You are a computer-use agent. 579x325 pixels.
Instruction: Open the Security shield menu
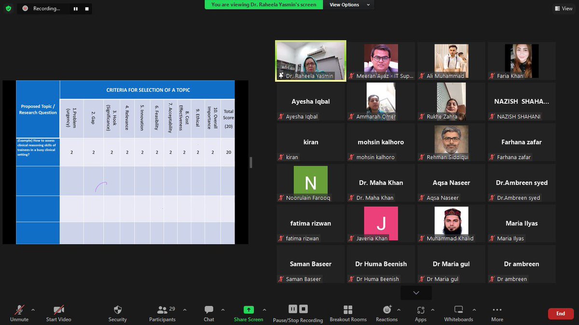point(117,313)
